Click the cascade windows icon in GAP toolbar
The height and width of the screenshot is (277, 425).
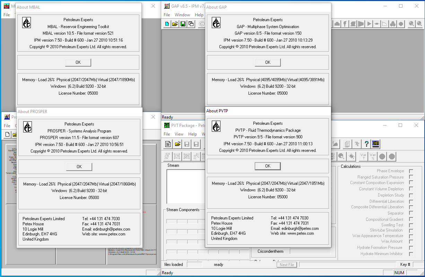click(x=191, y=24)
